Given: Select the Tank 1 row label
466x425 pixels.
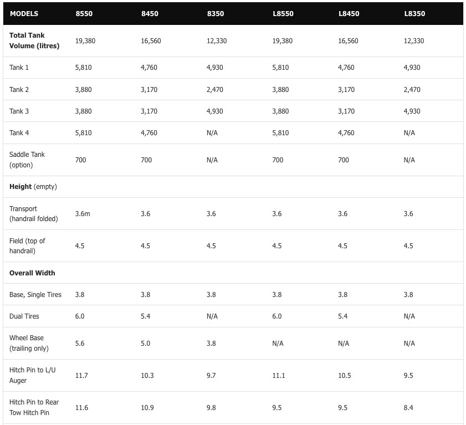Looking at the screenshot, I should (x=19, y=68).
